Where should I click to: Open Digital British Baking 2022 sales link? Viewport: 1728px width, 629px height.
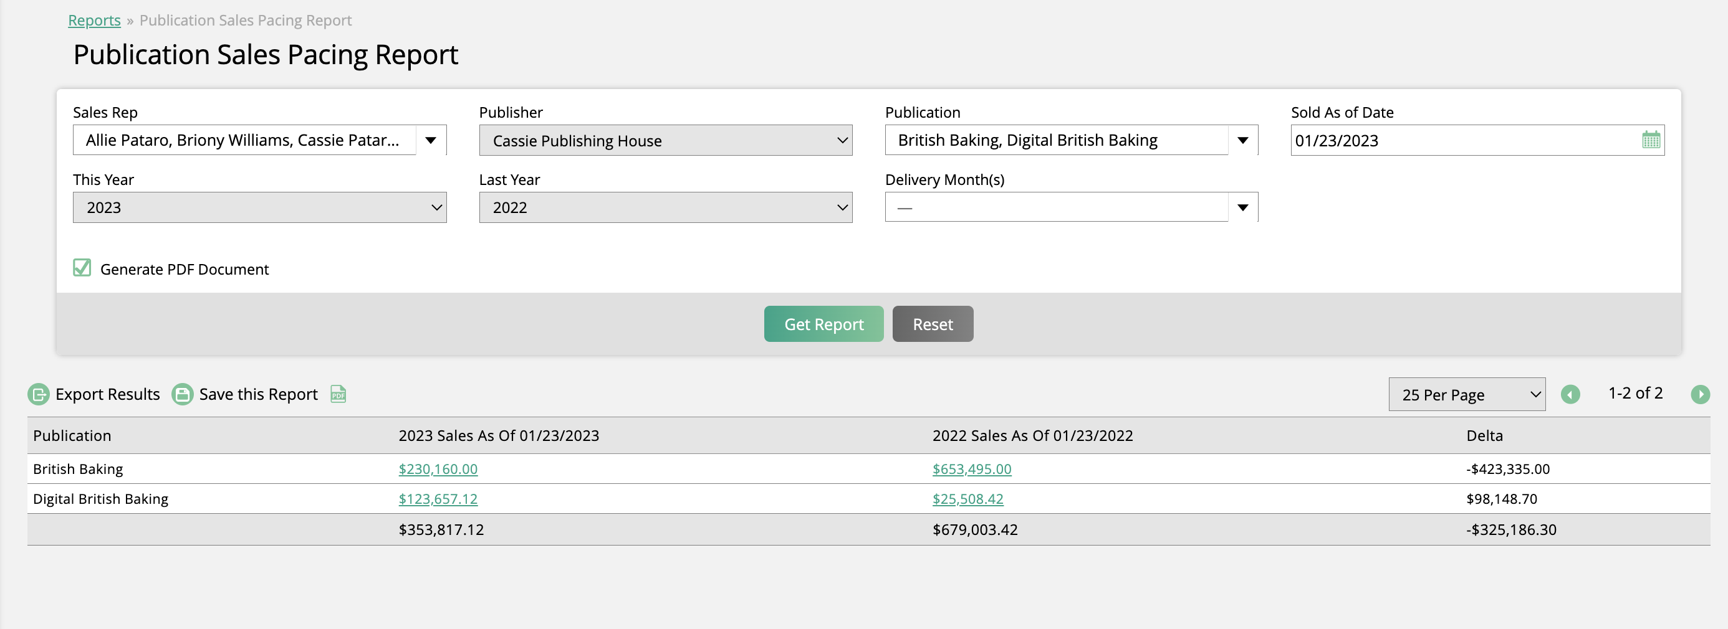[967, 498]
